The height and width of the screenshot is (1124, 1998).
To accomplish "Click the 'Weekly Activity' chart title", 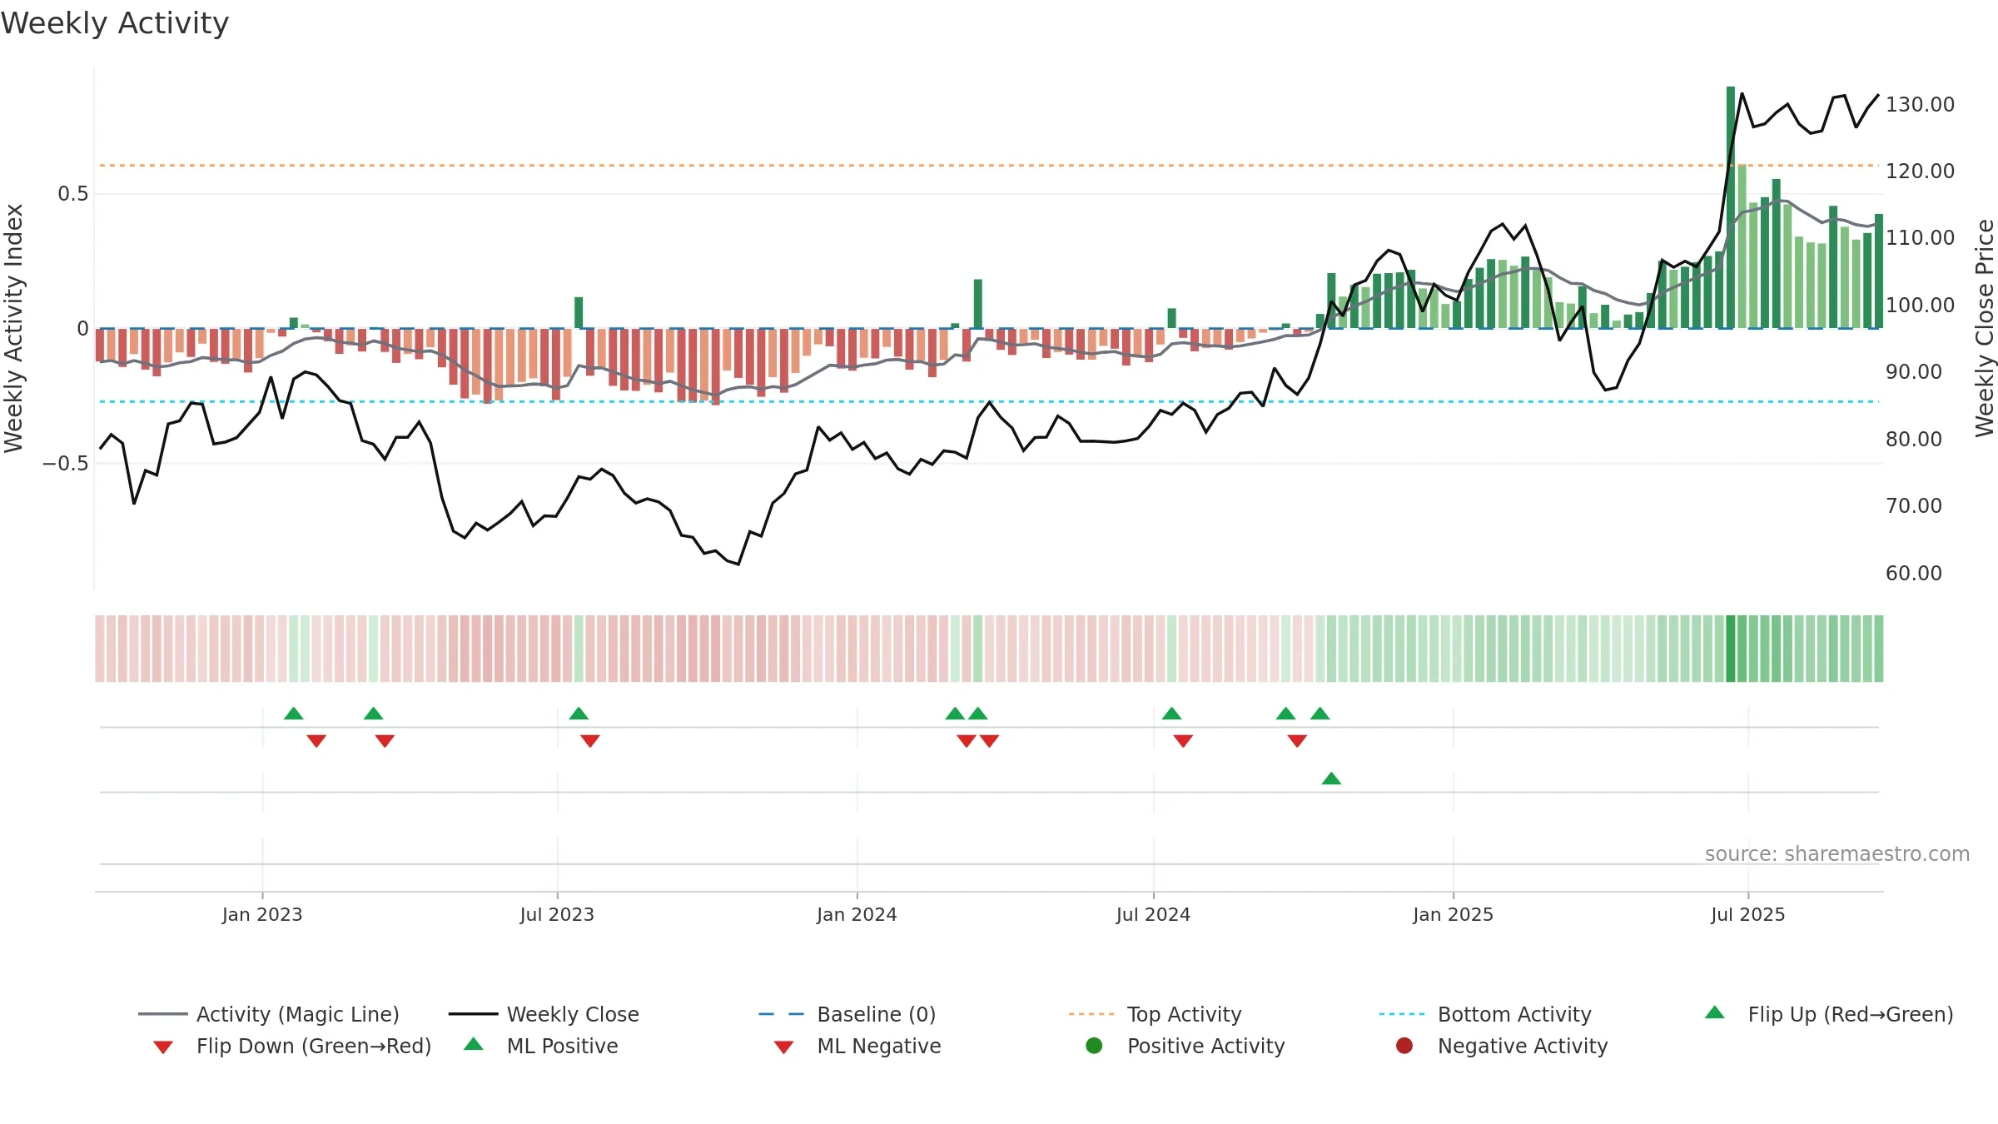I will 115,23.
